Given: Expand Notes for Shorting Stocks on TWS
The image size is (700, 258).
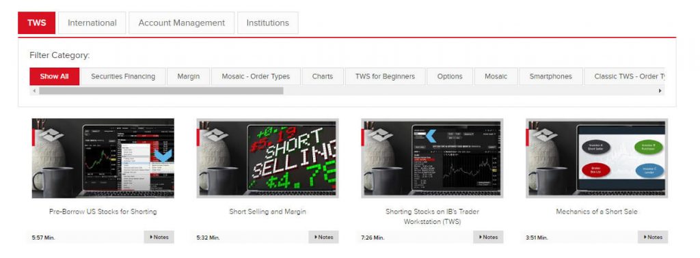Looking at the screenshot, I should click(x=488, y=237).
